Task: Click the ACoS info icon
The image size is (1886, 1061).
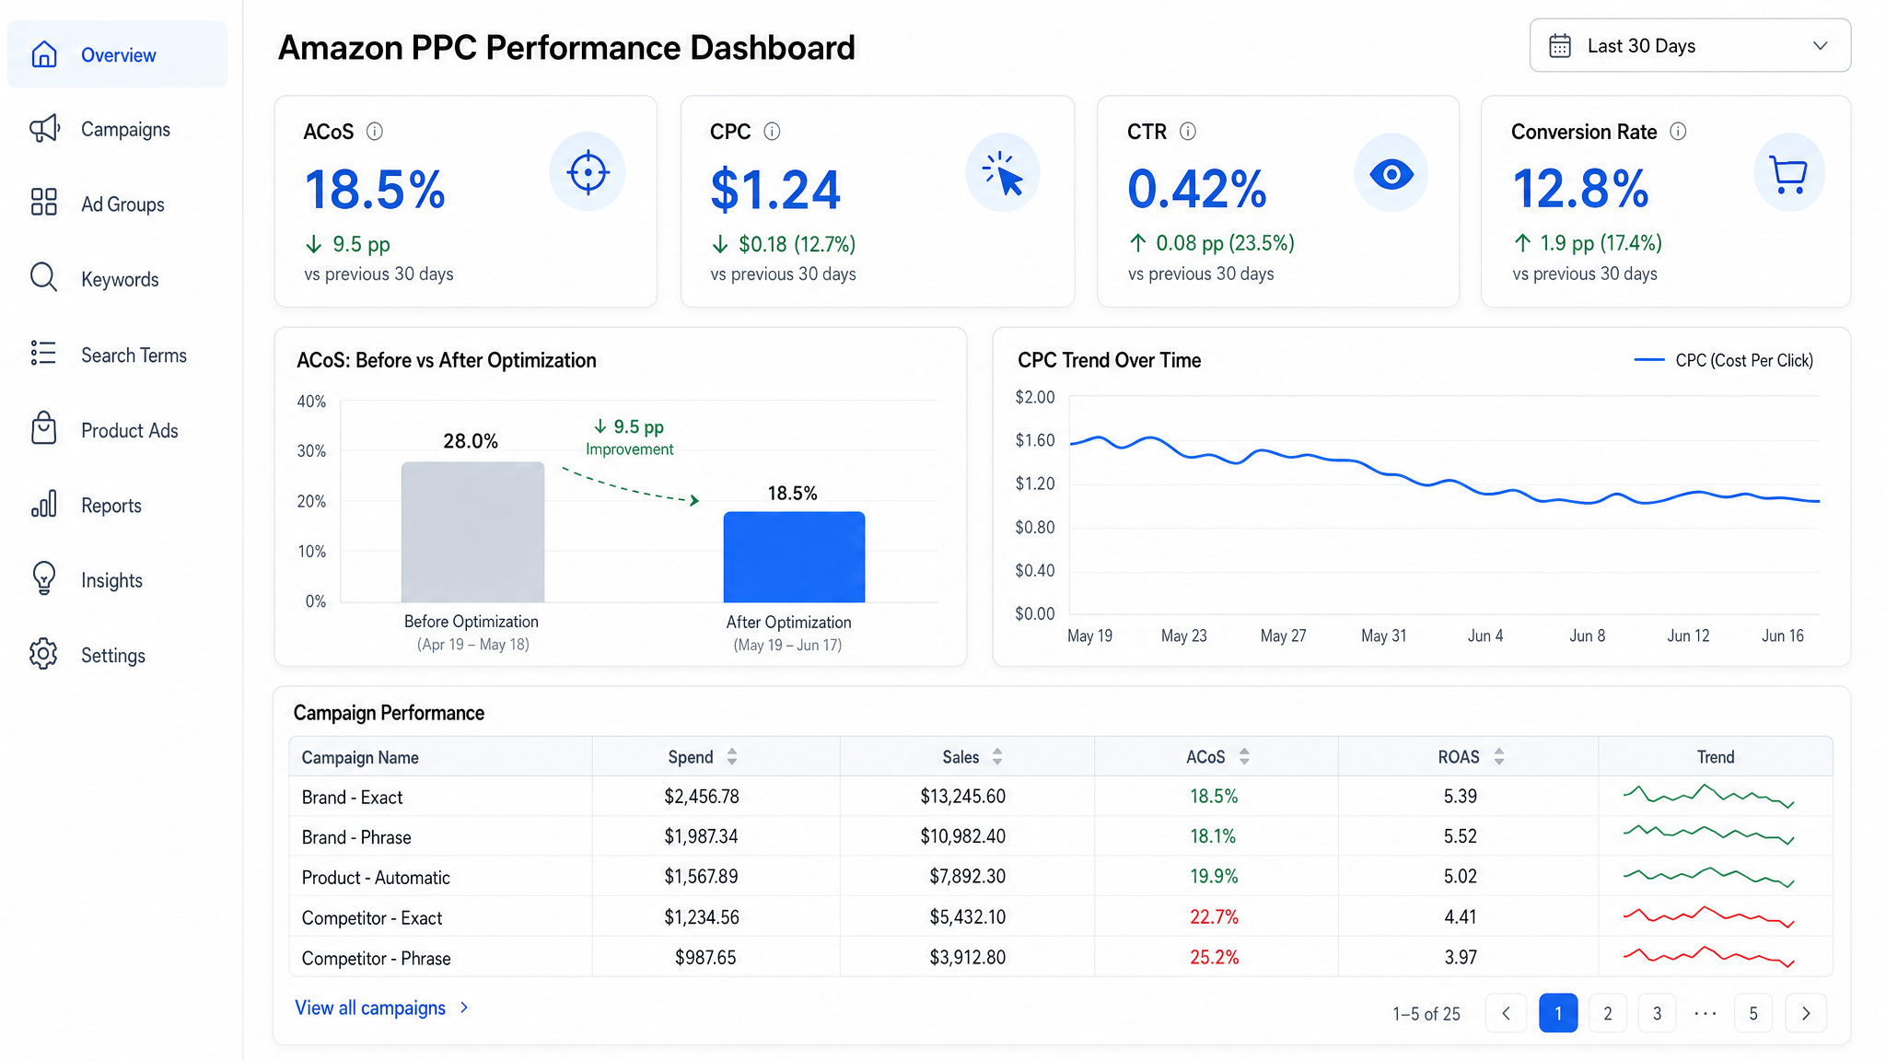Action: 375,132
